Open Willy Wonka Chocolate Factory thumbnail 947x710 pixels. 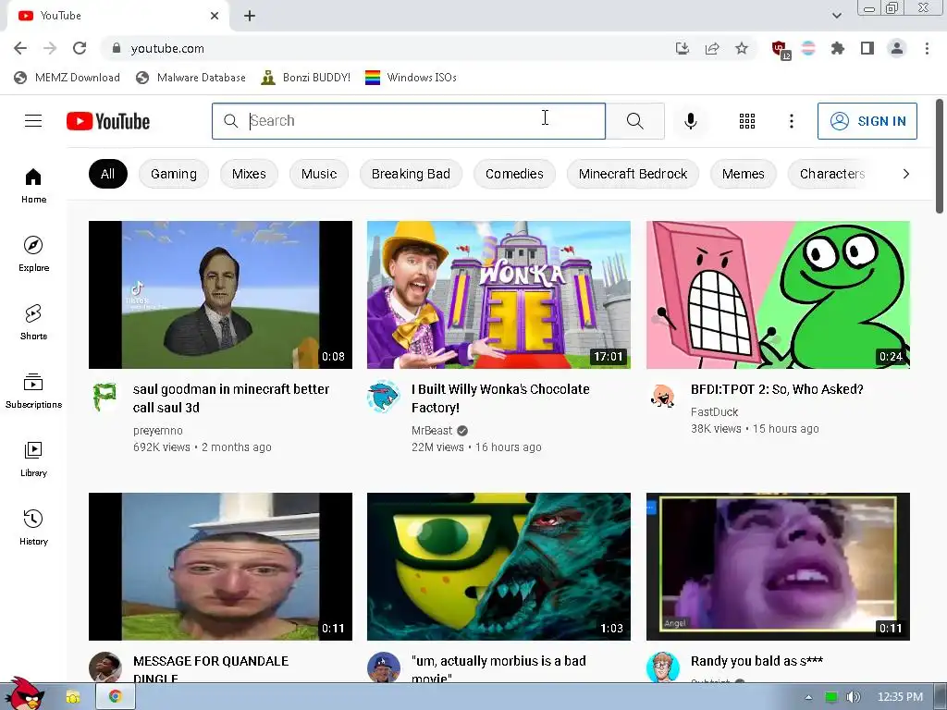[498, 295]
